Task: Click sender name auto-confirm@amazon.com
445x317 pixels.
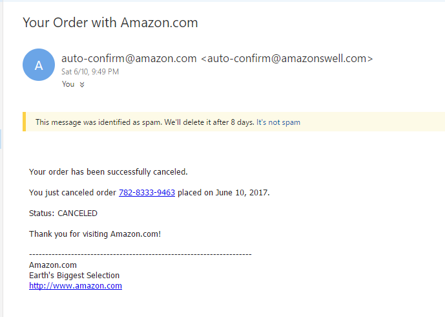Action: pos(129,58)
